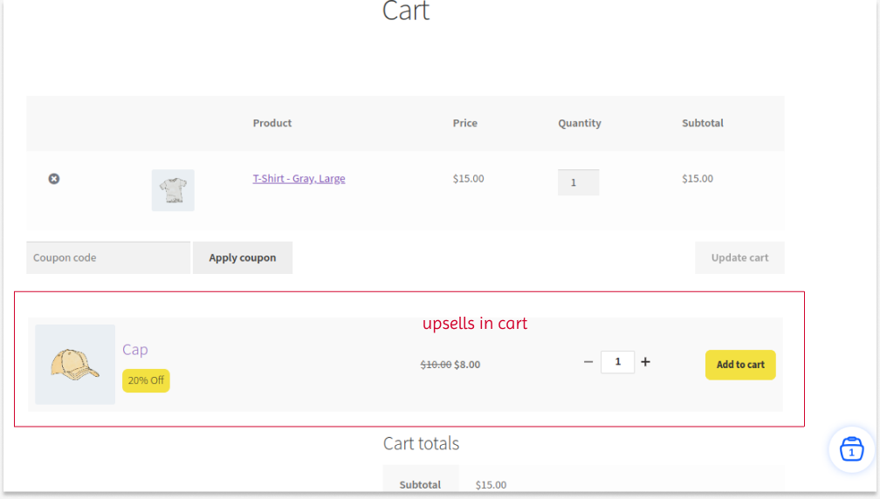Decrease Cap quantity with minus icon
This screenshot has height=499, width=880.
coord(588,362)
